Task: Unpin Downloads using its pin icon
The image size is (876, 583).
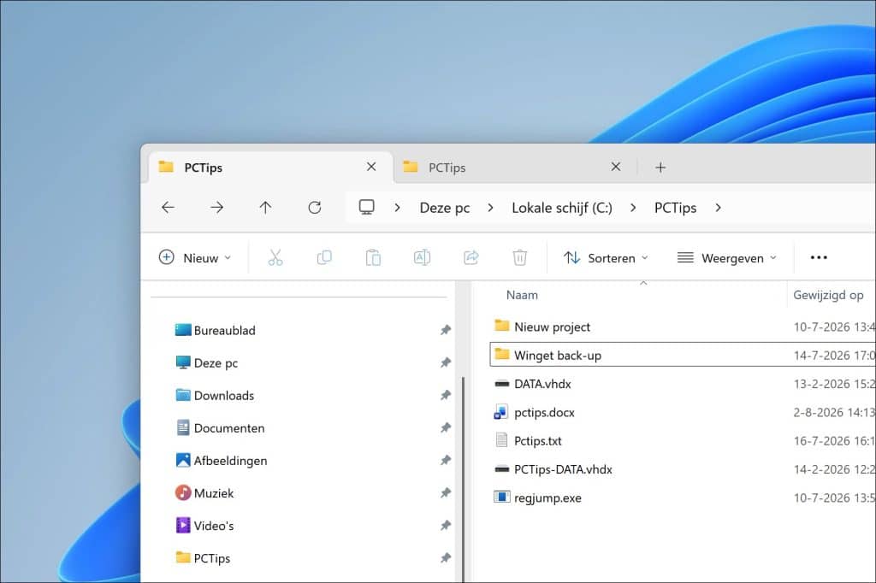Action: click(x=445, y=395)
